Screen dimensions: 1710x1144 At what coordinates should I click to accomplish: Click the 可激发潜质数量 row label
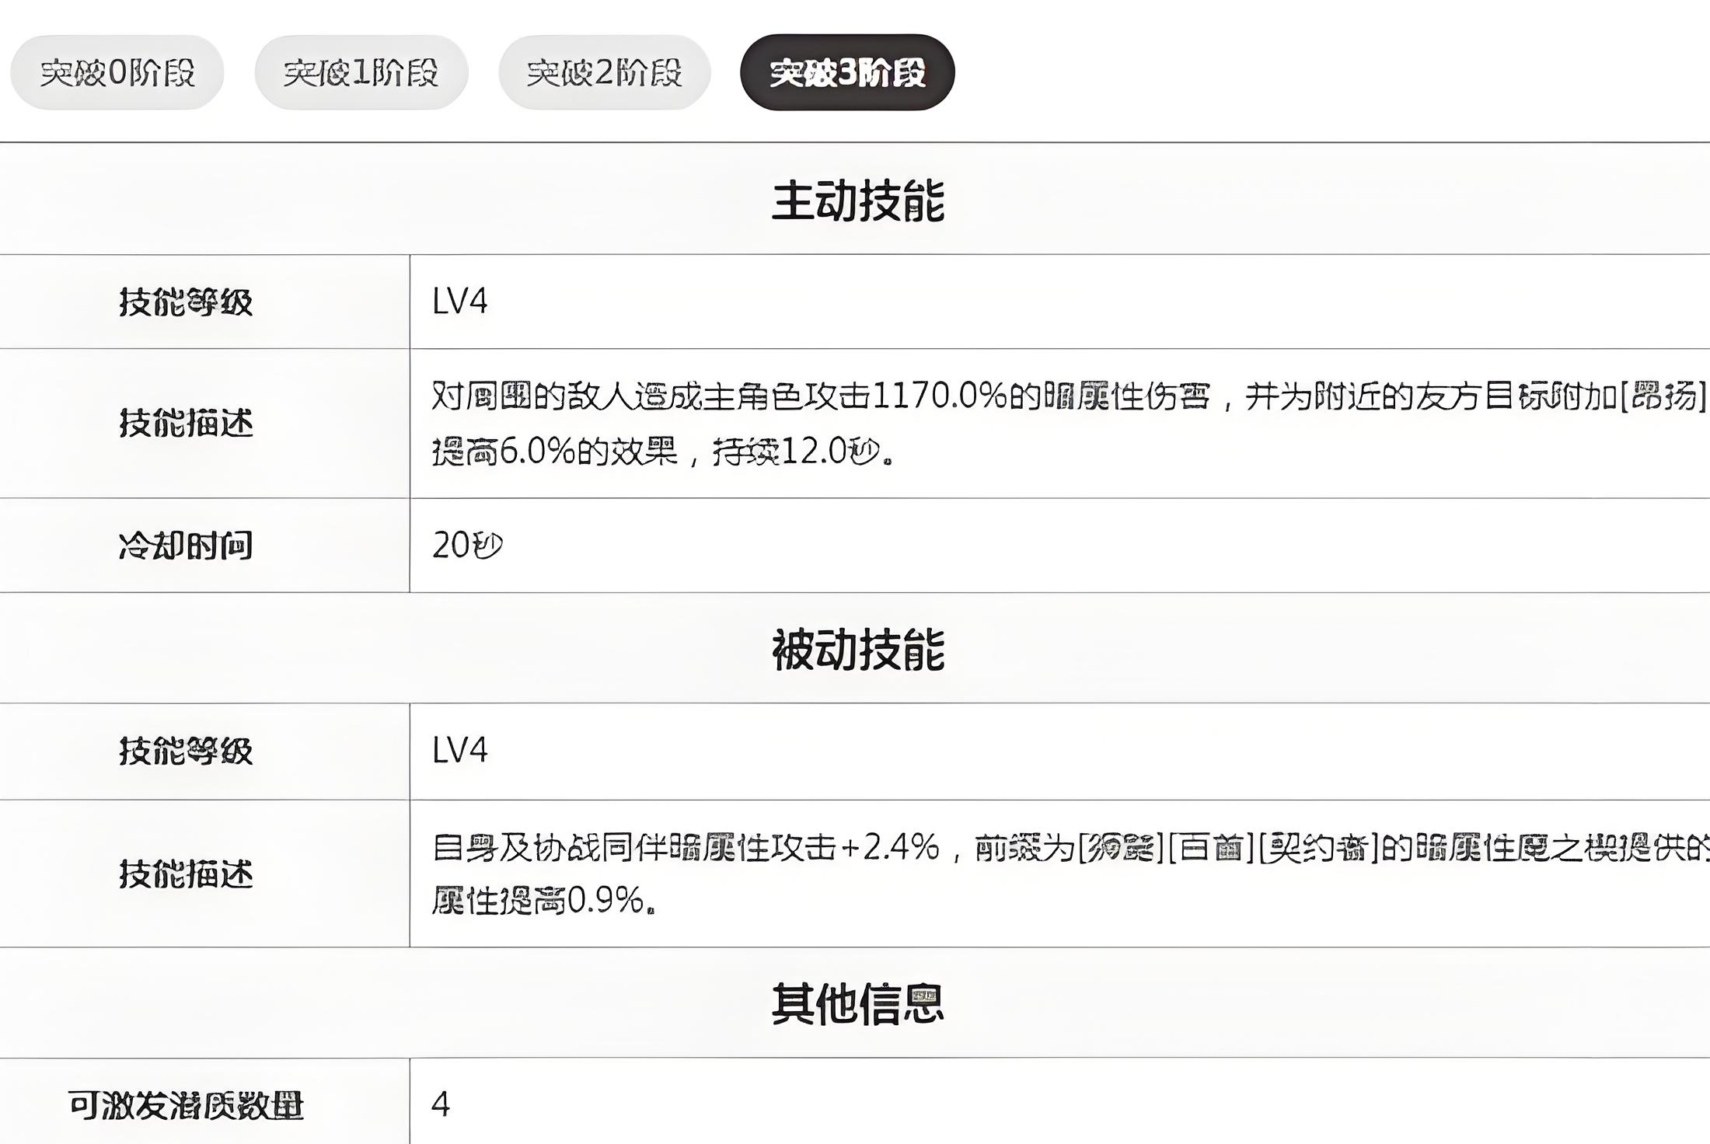[186, 1105]
